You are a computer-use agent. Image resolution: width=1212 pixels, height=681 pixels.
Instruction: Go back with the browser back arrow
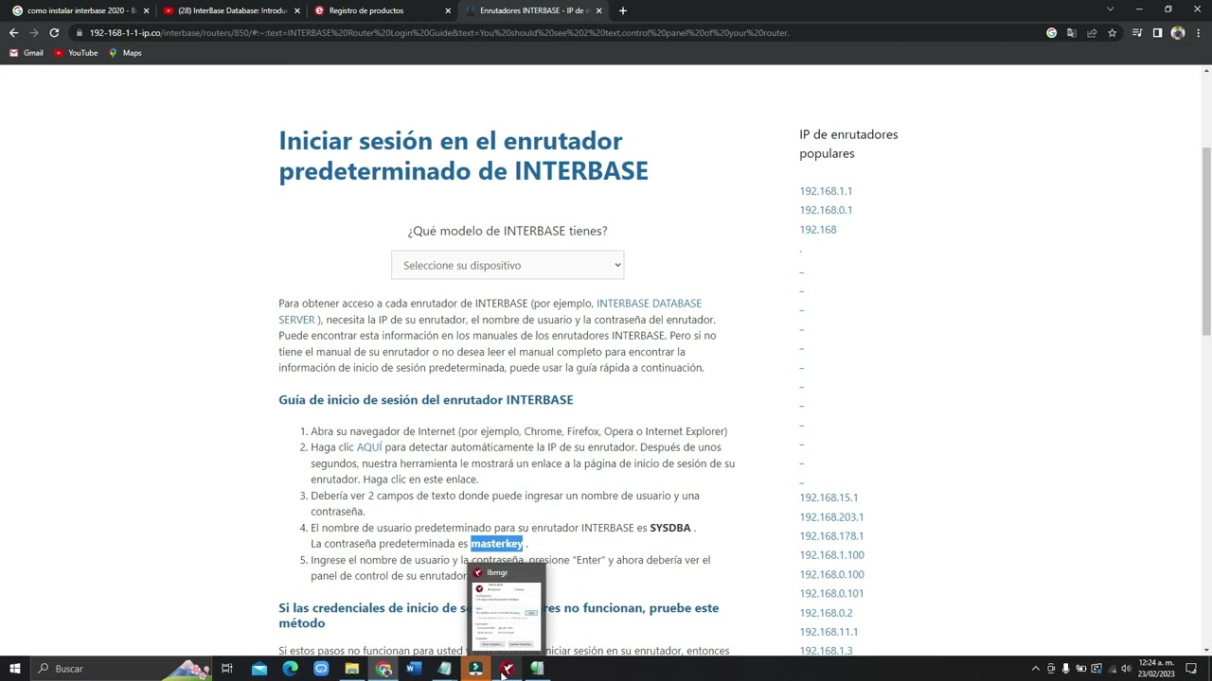pyautogui.click(x=13, y=32)
